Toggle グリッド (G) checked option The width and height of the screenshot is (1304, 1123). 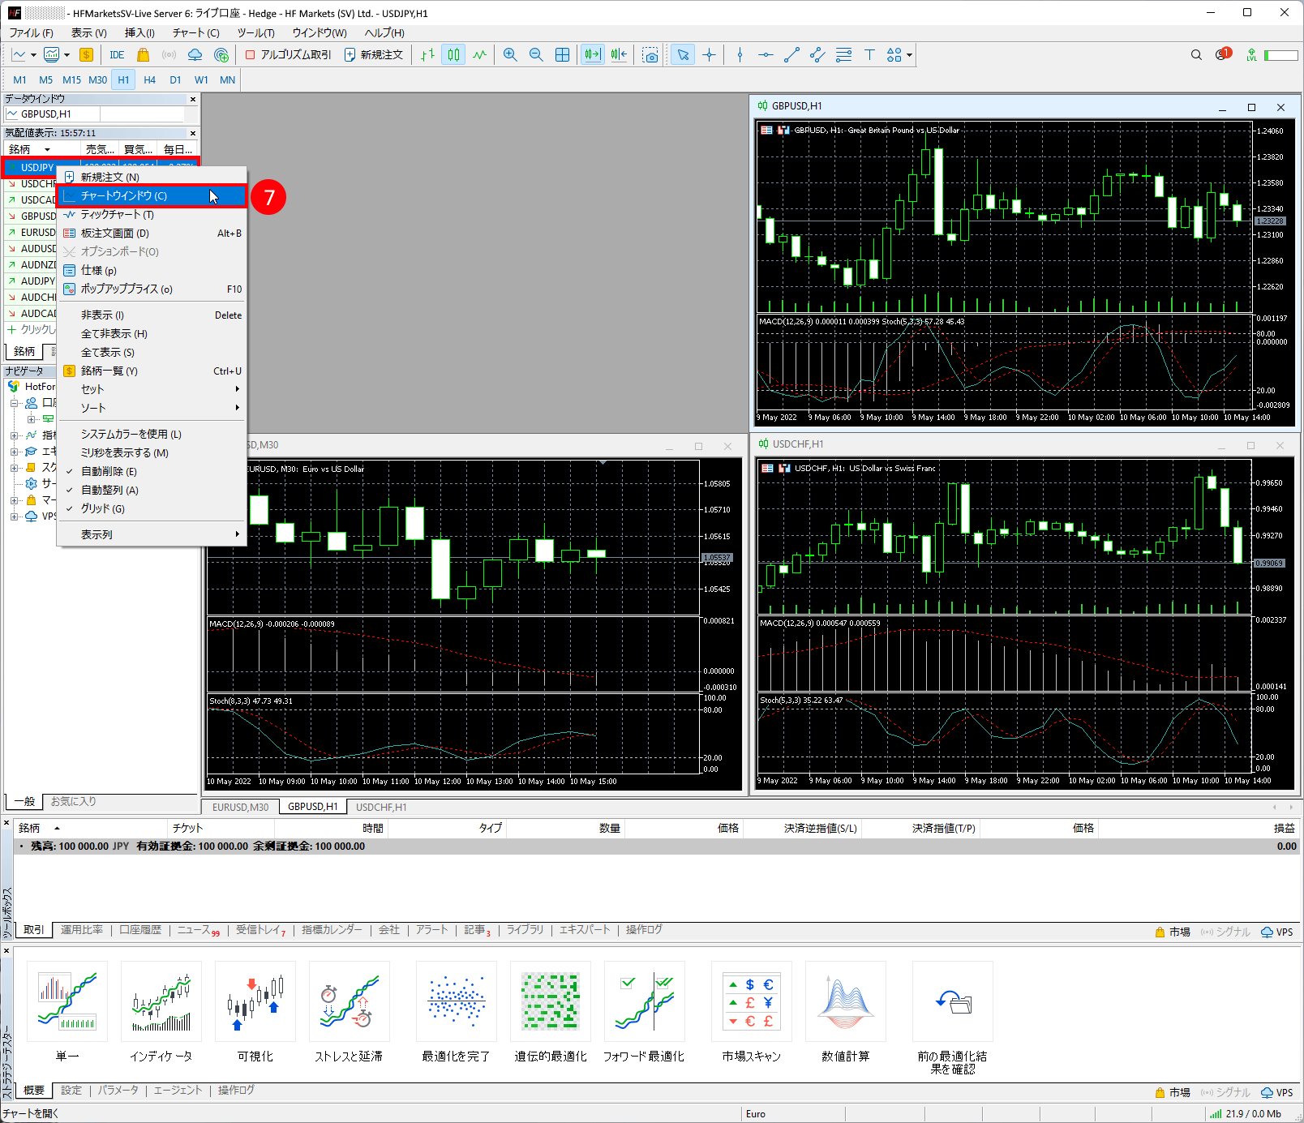(102, 508)
